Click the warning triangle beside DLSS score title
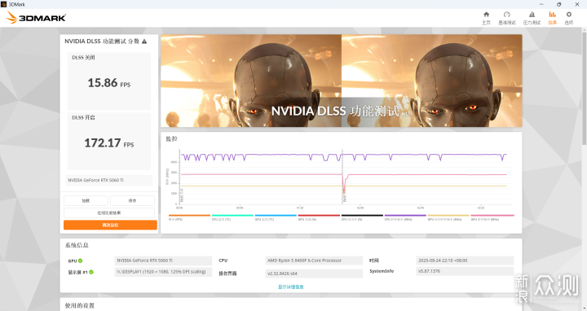The height and width of the screenshot is (311, 587). (144, 42)
